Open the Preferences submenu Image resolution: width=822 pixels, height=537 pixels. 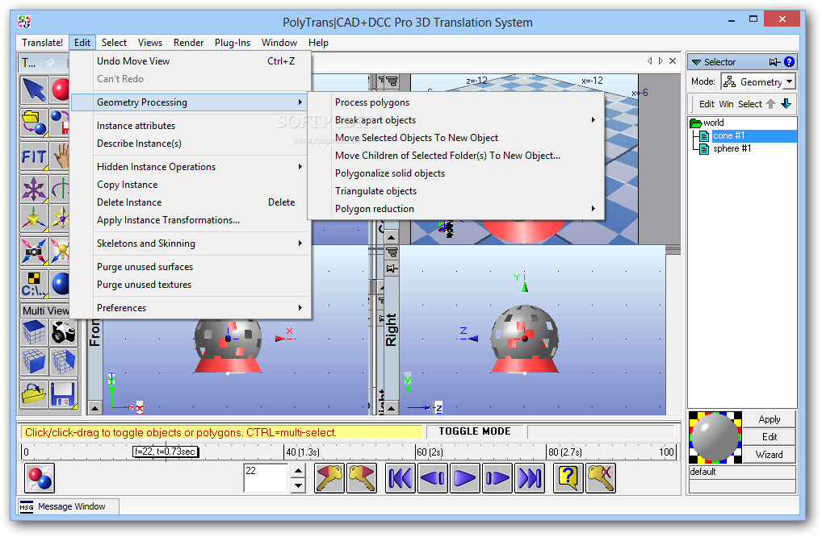pos(191,308)
